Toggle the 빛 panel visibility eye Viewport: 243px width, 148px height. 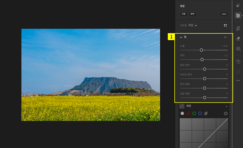click(226, 37)
